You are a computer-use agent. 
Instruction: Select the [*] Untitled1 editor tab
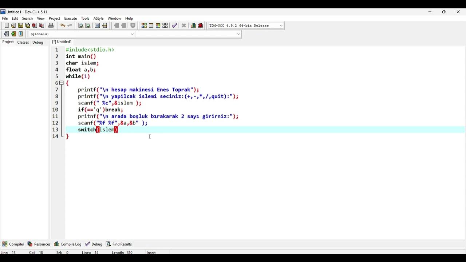[x=62, y=42]
